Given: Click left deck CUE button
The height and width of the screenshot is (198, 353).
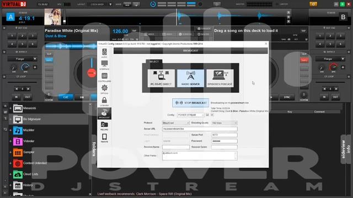Looking at the screenshot, I should [66, 97].
